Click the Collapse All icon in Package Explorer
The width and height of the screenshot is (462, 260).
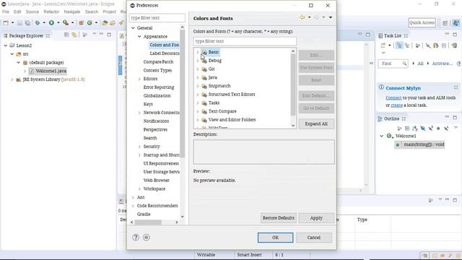point(66,35)
